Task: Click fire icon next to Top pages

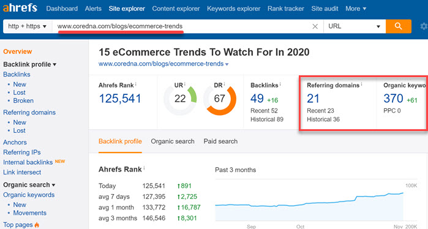Action: pyautogui.click(x=37, y=225)
